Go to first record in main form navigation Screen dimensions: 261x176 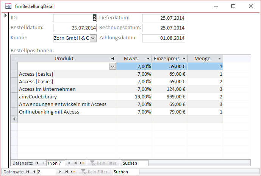point(28,172)
